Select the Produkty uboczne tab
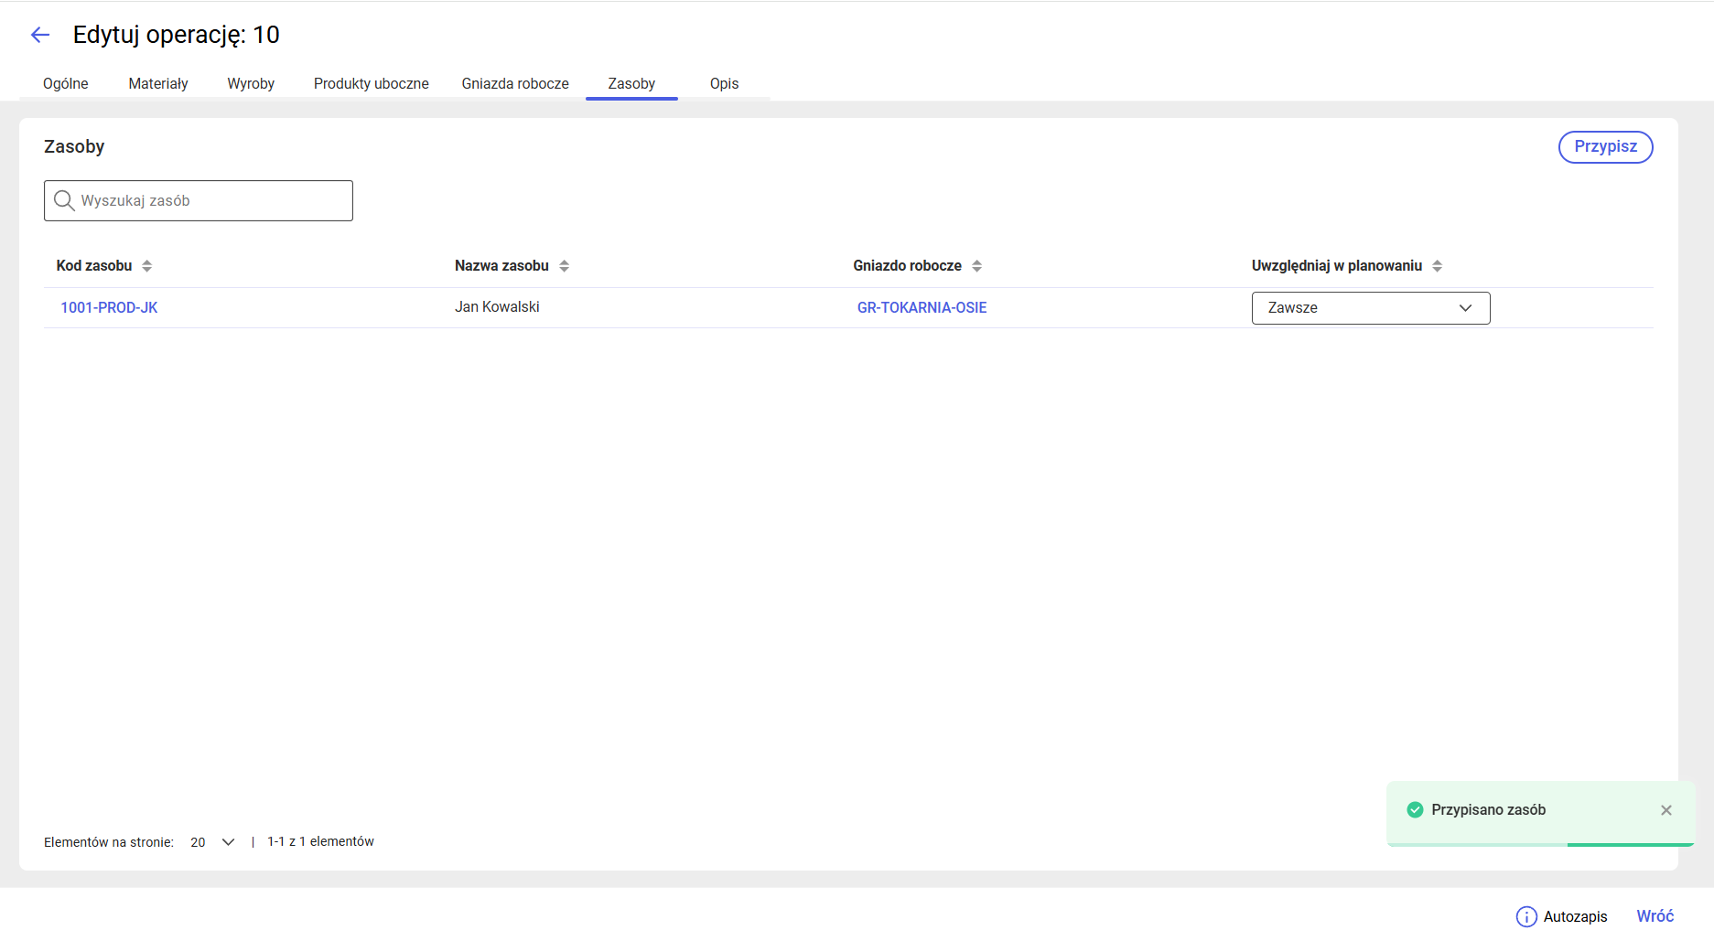The height and width of the screenshot is (930, 1714). point(371,83)
